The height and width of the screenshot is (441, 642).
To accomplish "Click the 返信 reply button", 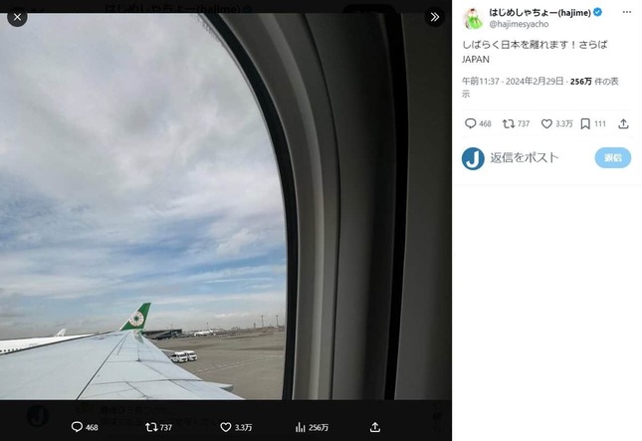I will coord(613,157).
